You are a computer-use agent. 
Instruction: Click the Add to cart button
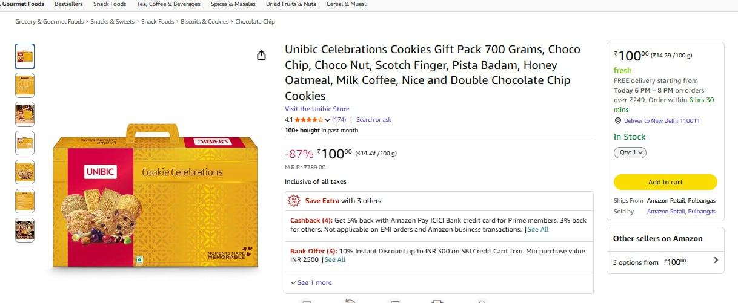(x=665, y=182)
